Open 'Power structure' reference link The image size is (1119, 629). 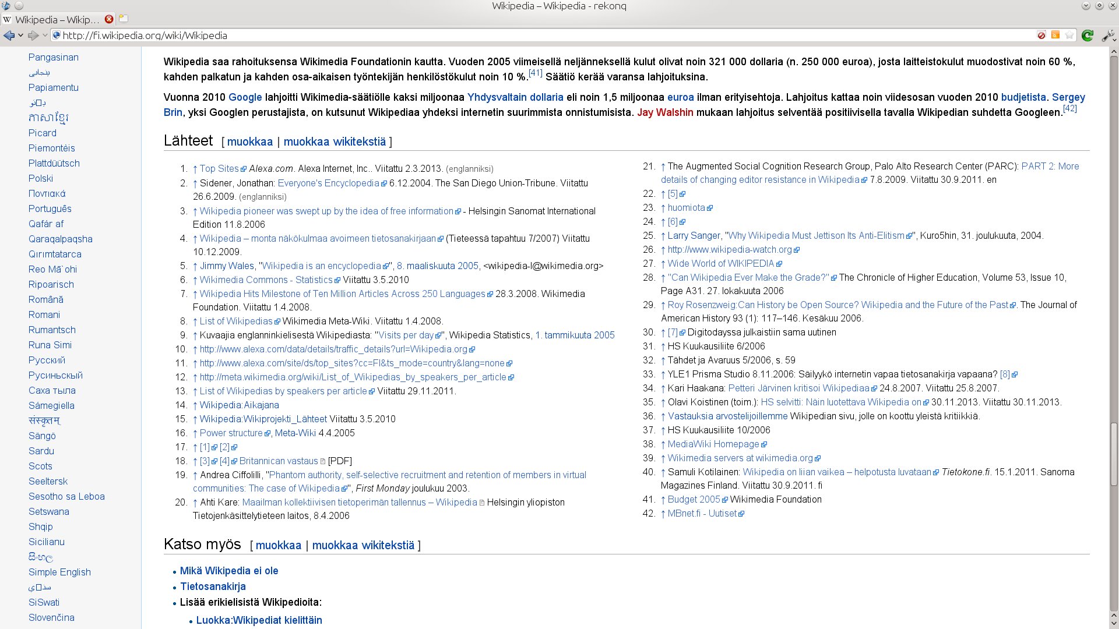[x=231, y=433]
